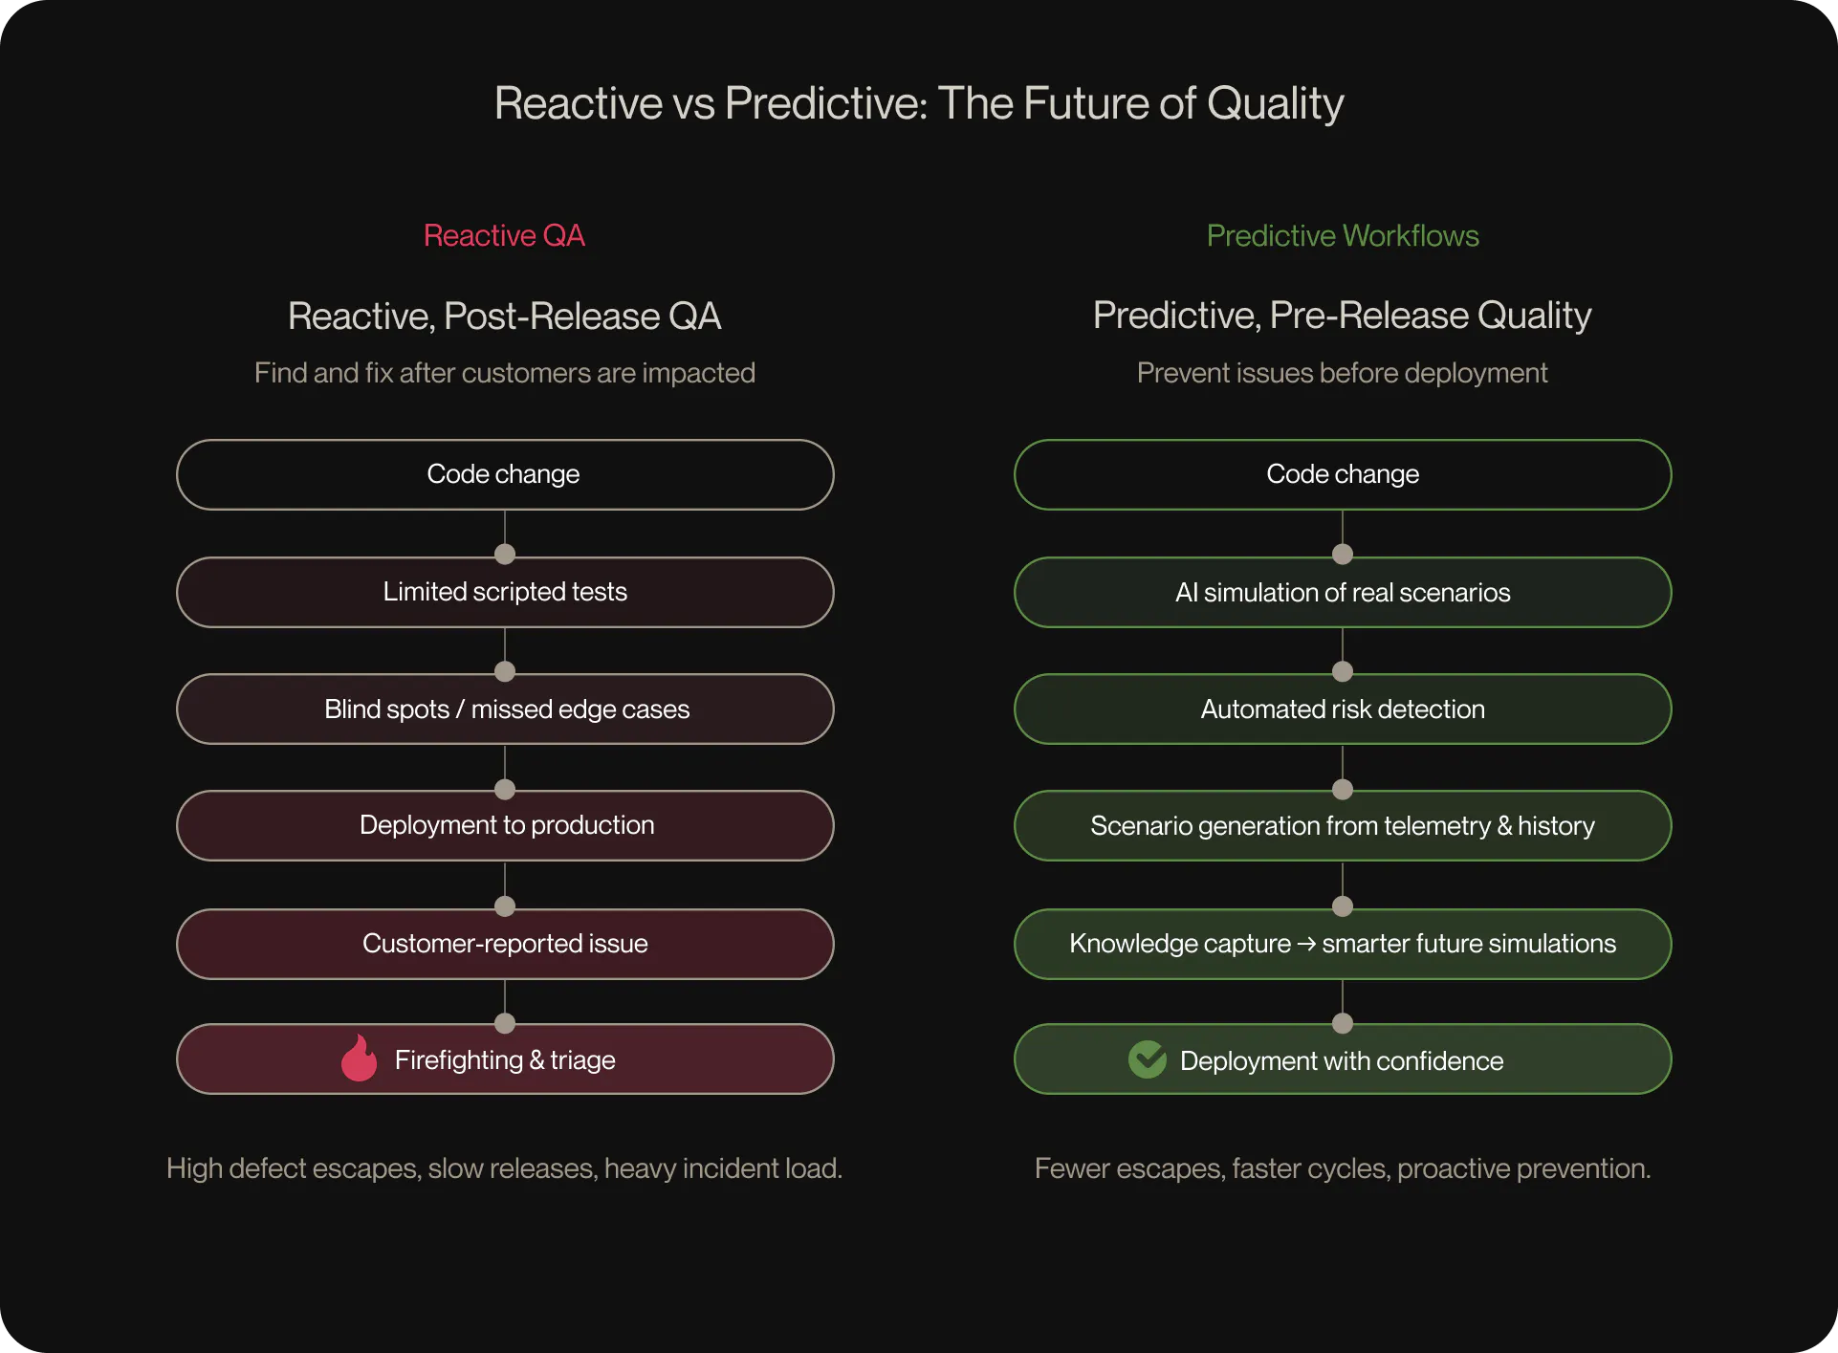Click the right column Code change box
The width and height of the screenshot is (1838, 1353).
(1342, 474)
